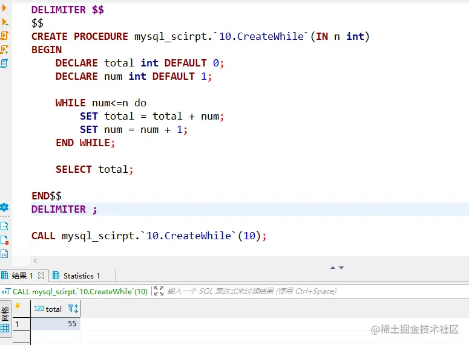Click the BEGIN keyword line
Image resolution: width=469 pixels, height=345 pixels.
[47, 50]
